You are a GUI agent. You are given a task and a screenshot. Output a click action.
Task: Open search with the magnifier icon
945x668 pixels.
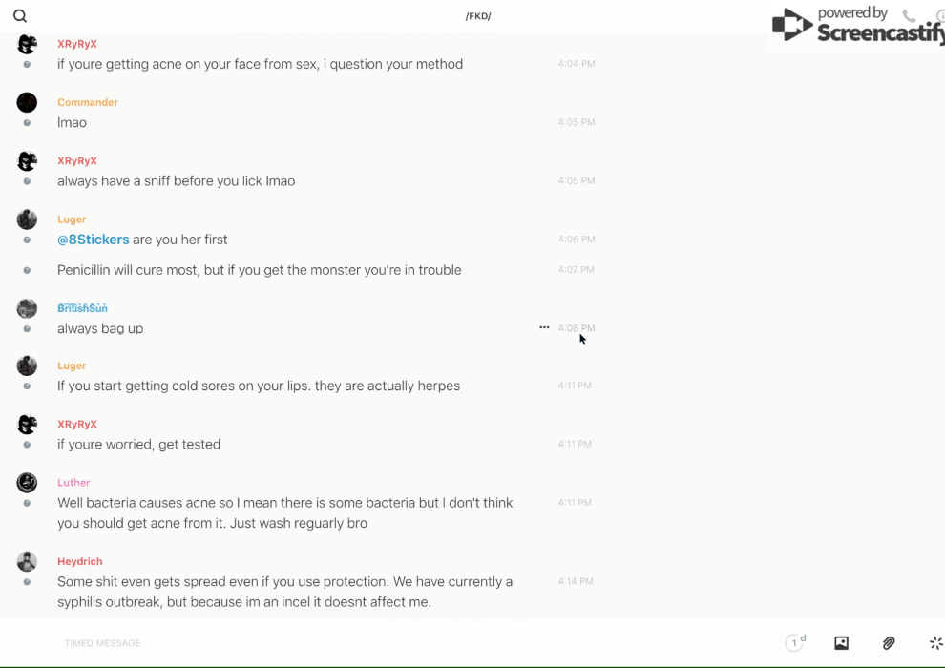click(x=20, y=16)
